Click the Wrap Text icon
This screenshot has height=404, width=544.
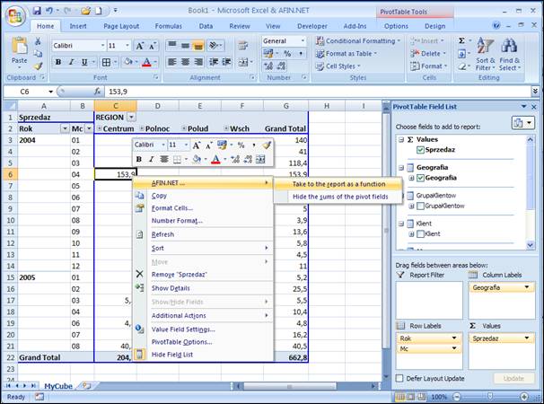click(243, 45)
